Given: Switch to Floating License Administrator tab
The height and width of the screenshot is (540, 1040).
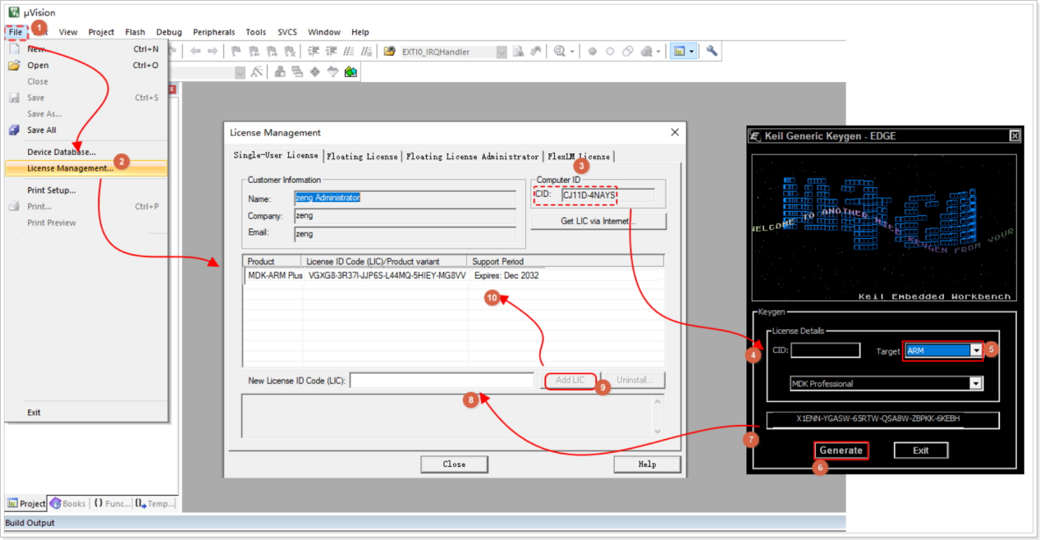Looking at the screenshot, I should tap(473, 156).
